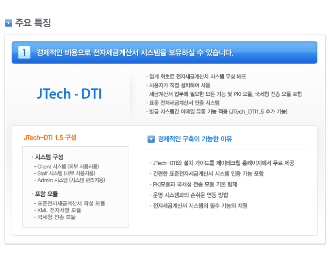
Task: Select line 간편한 표준전자세금계산서 시스템 인증 기능 포함
Action: pos(207,173)
